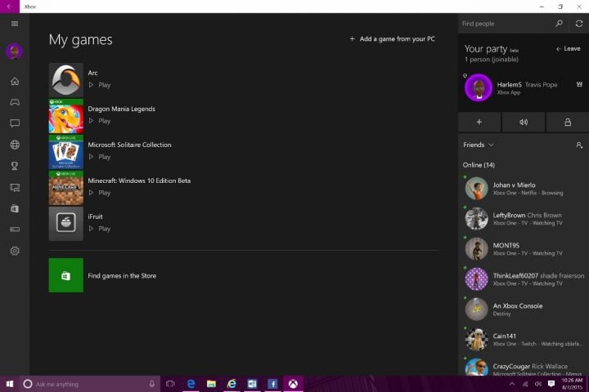
Task: Click the search magnifier in Find people
Action: 559,24
